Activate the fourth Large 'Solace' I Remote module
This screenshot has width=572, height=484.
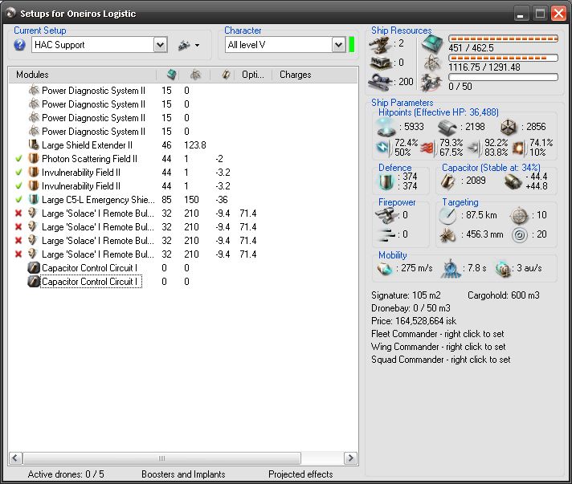coord(18,254)
